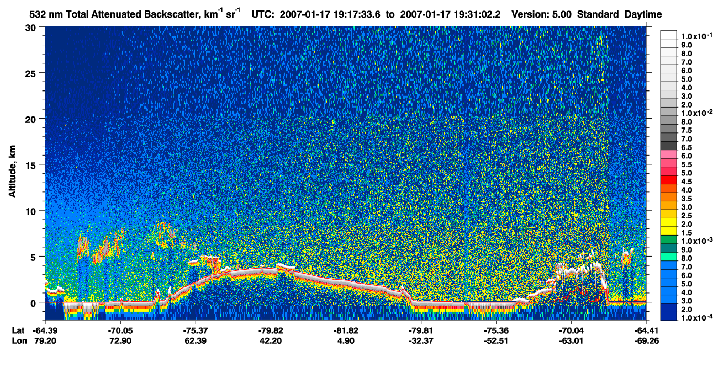718x368 pixels.
Task: Click the darkest gray swatch above 6.5
Action: click(668, 145)
